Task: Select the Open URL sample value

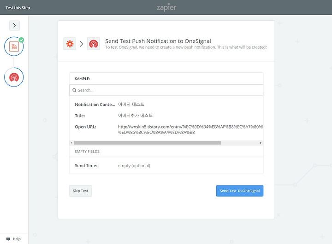Action: (190, 129)
